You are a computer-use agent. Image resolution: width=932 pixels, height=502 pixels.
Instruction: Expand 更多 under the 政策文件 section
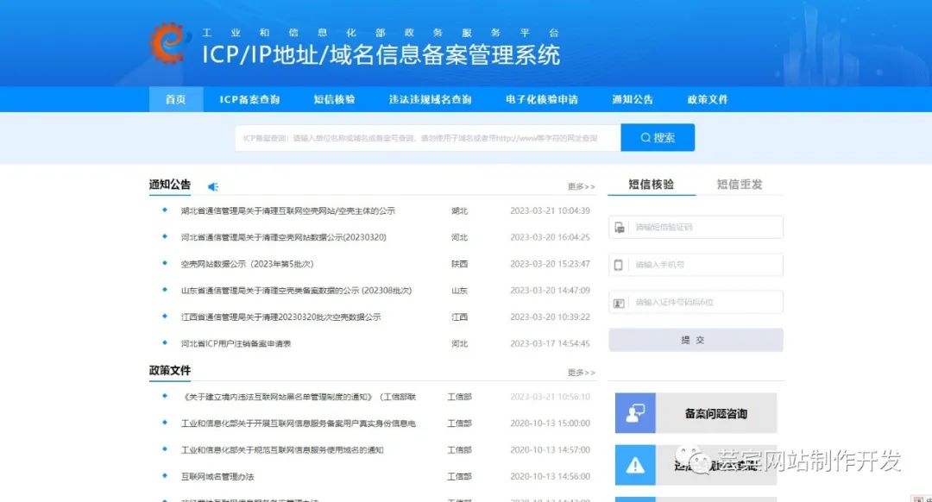[x=582, y=370]
